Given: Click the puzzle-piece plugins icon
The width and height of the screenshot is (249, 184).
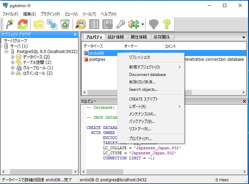Looking at the screenshot, I should click(x=134, y=24).
